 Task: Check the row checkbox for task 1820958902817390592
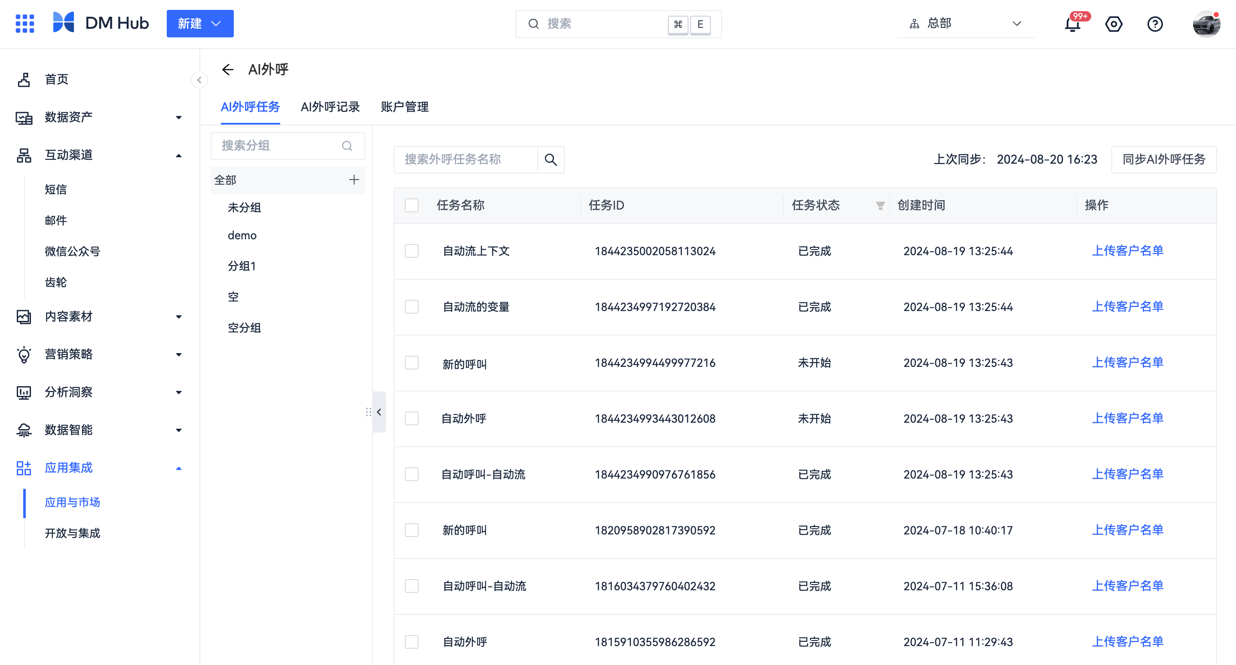tap(412, 530)
